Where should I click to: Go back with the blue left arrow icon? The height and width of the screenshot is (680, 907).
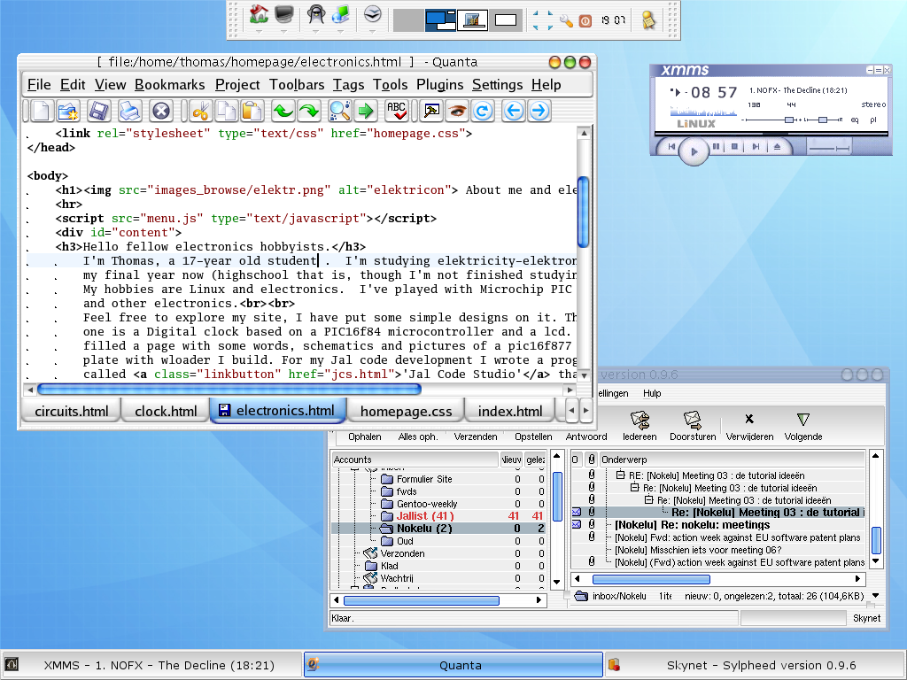[x=513, y=111]
